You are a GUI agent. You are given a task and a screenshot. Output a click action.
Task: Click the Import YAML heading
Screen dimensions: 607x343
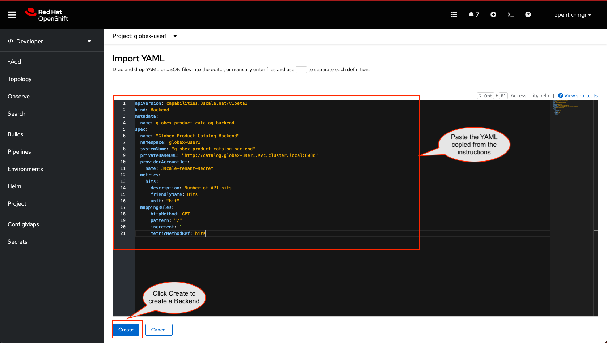pyautogui.click(x=138, y=59)
